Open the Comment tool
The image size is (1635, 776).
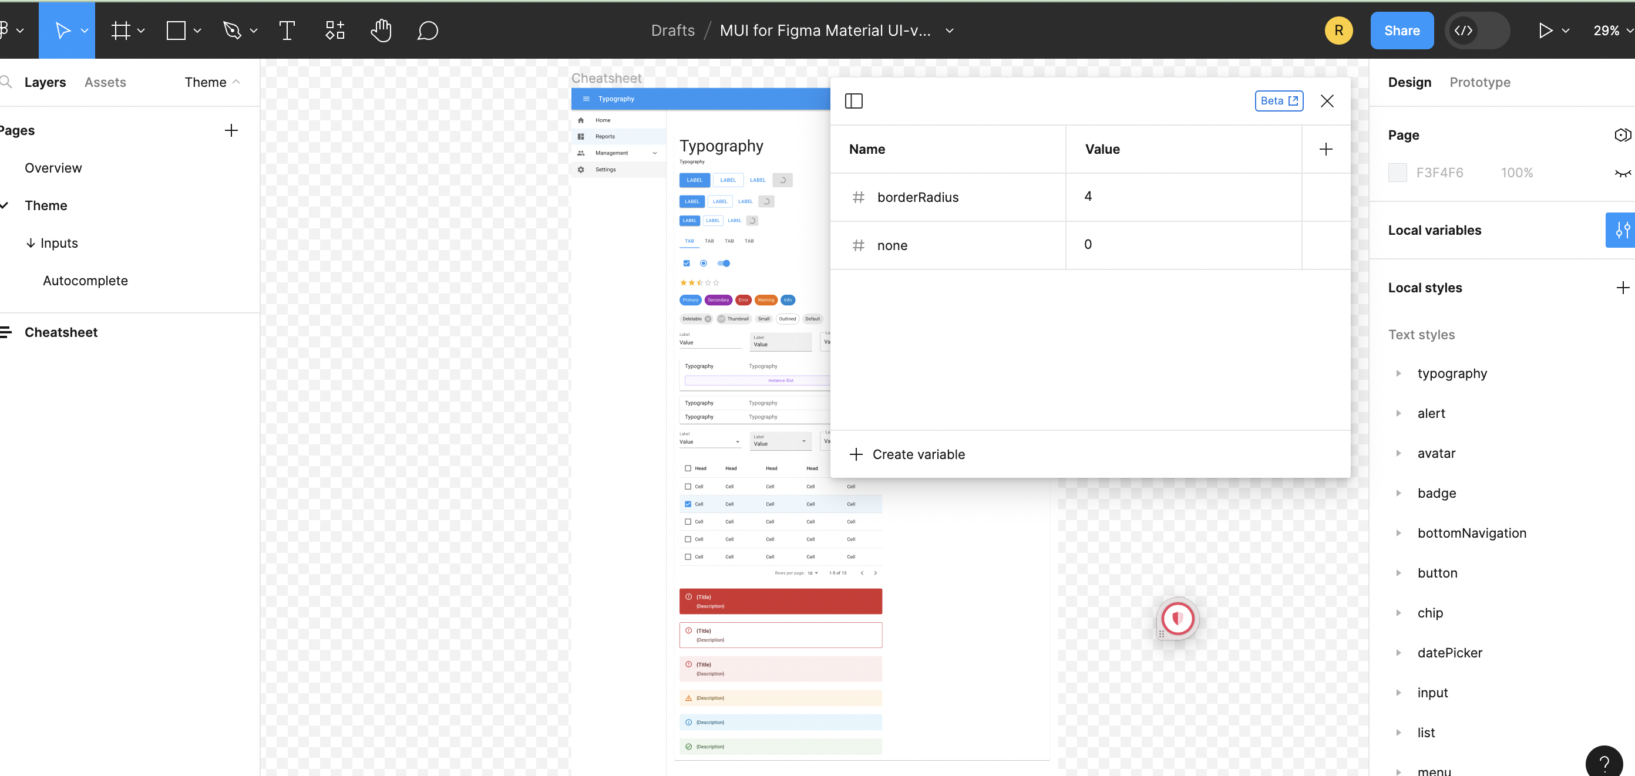pyautogui.click(x=427, y=30)
